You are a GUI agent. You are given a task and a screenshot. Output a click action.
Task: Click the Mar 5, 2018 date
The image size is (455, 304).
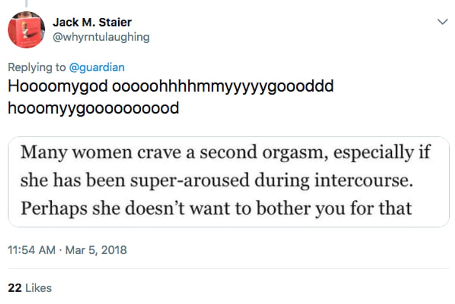click(x=96, y=250)
